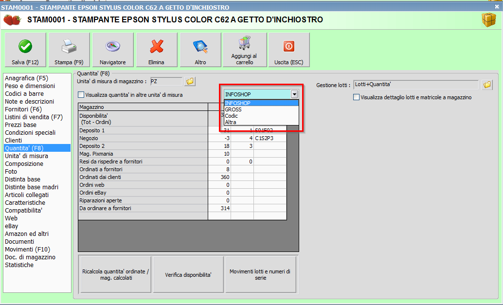503x305 pixels.
Task: Click the Salva (F12) button label
Action: 25,62
